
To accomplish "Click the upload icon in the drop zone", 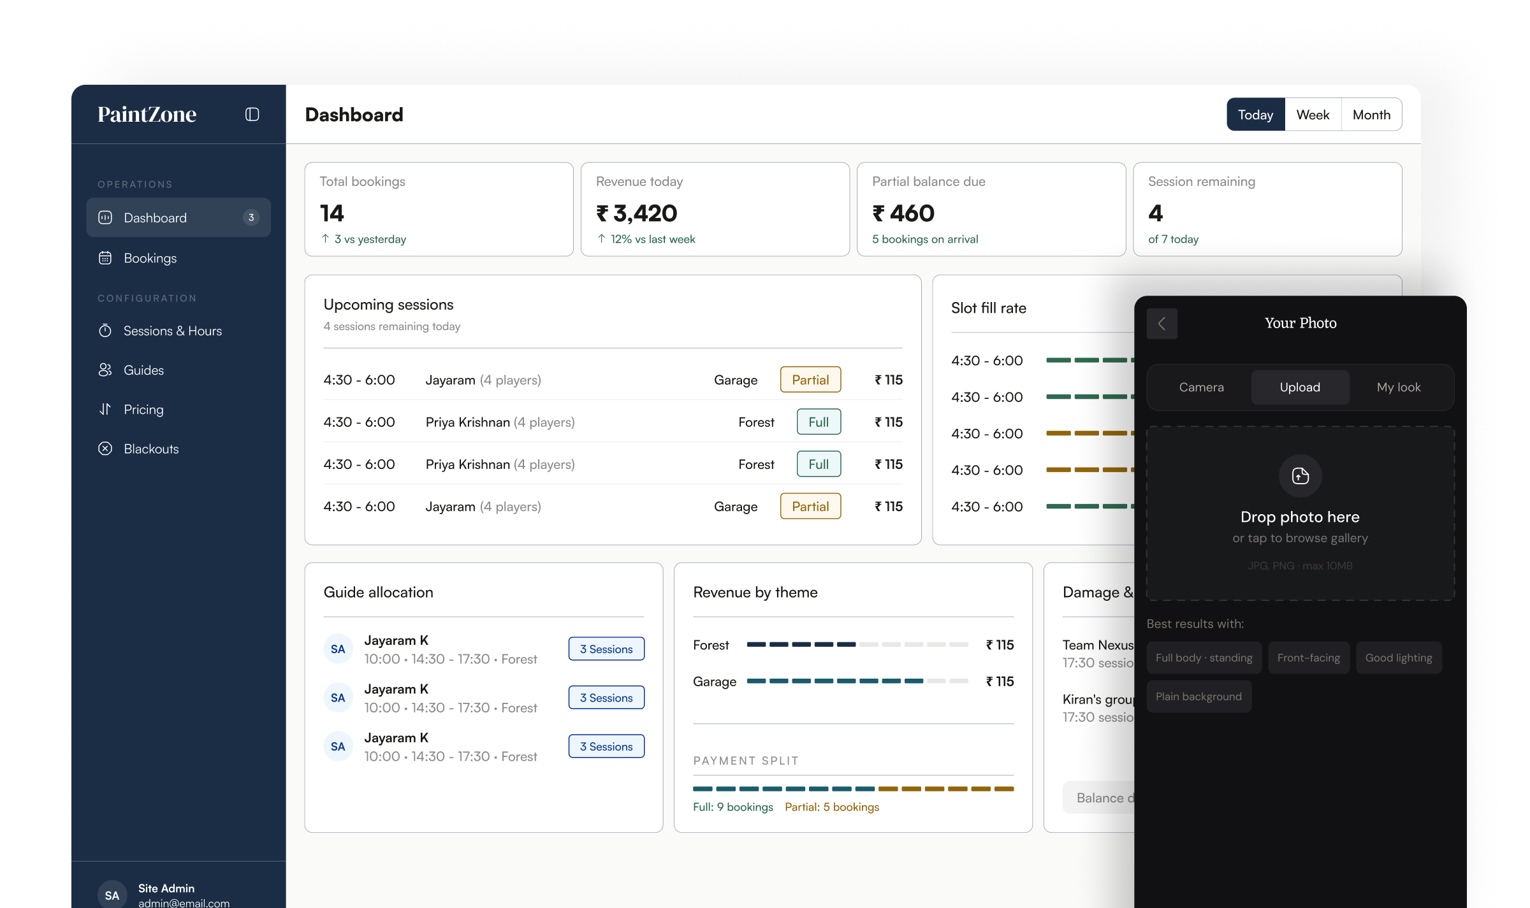I will click(x=1300, y=476).
